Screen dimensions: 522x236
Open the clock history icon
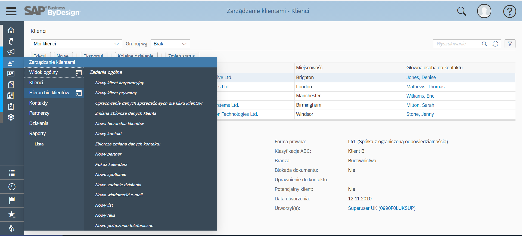click(x=12, y=187)
